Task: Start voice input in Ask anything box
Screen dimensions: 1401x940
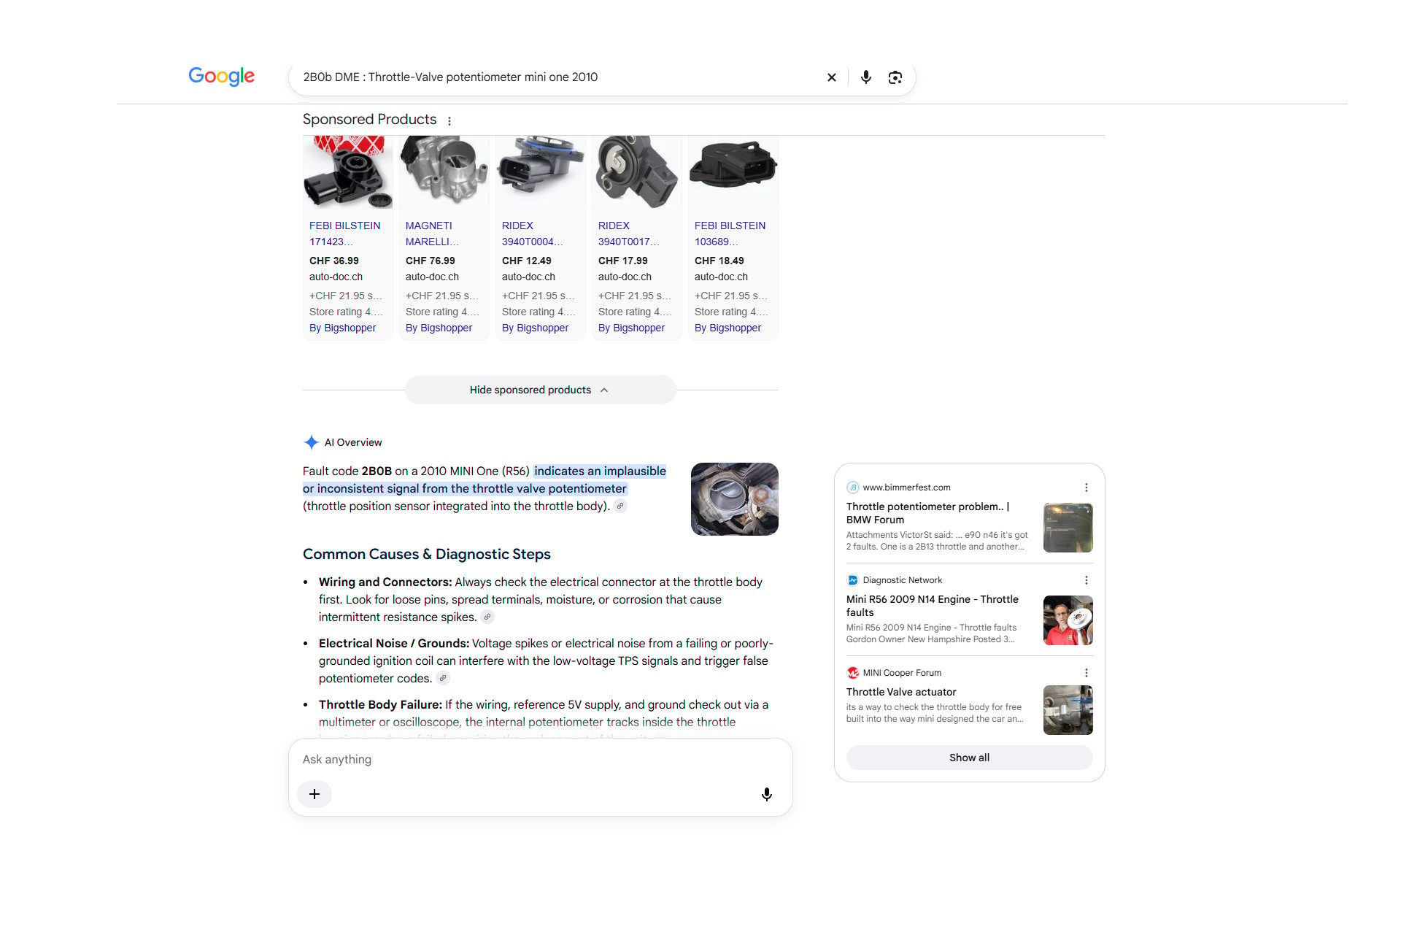Action: 767,794
